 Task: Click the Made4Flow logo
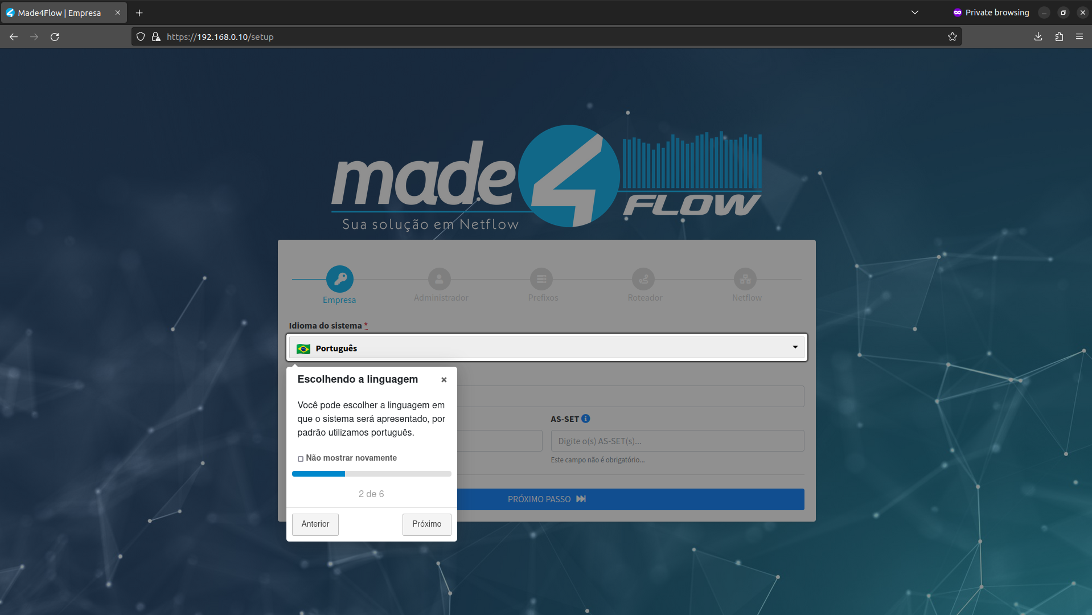coord(547,177)
